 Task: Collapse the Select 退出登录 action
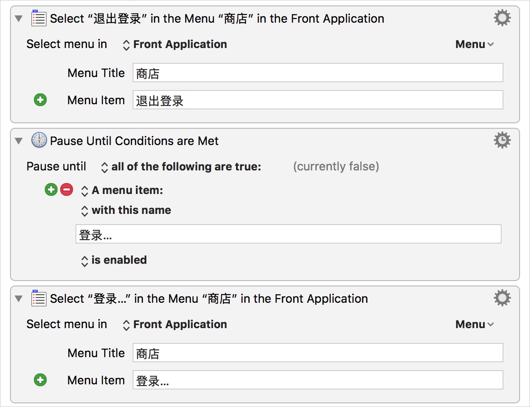19,19
